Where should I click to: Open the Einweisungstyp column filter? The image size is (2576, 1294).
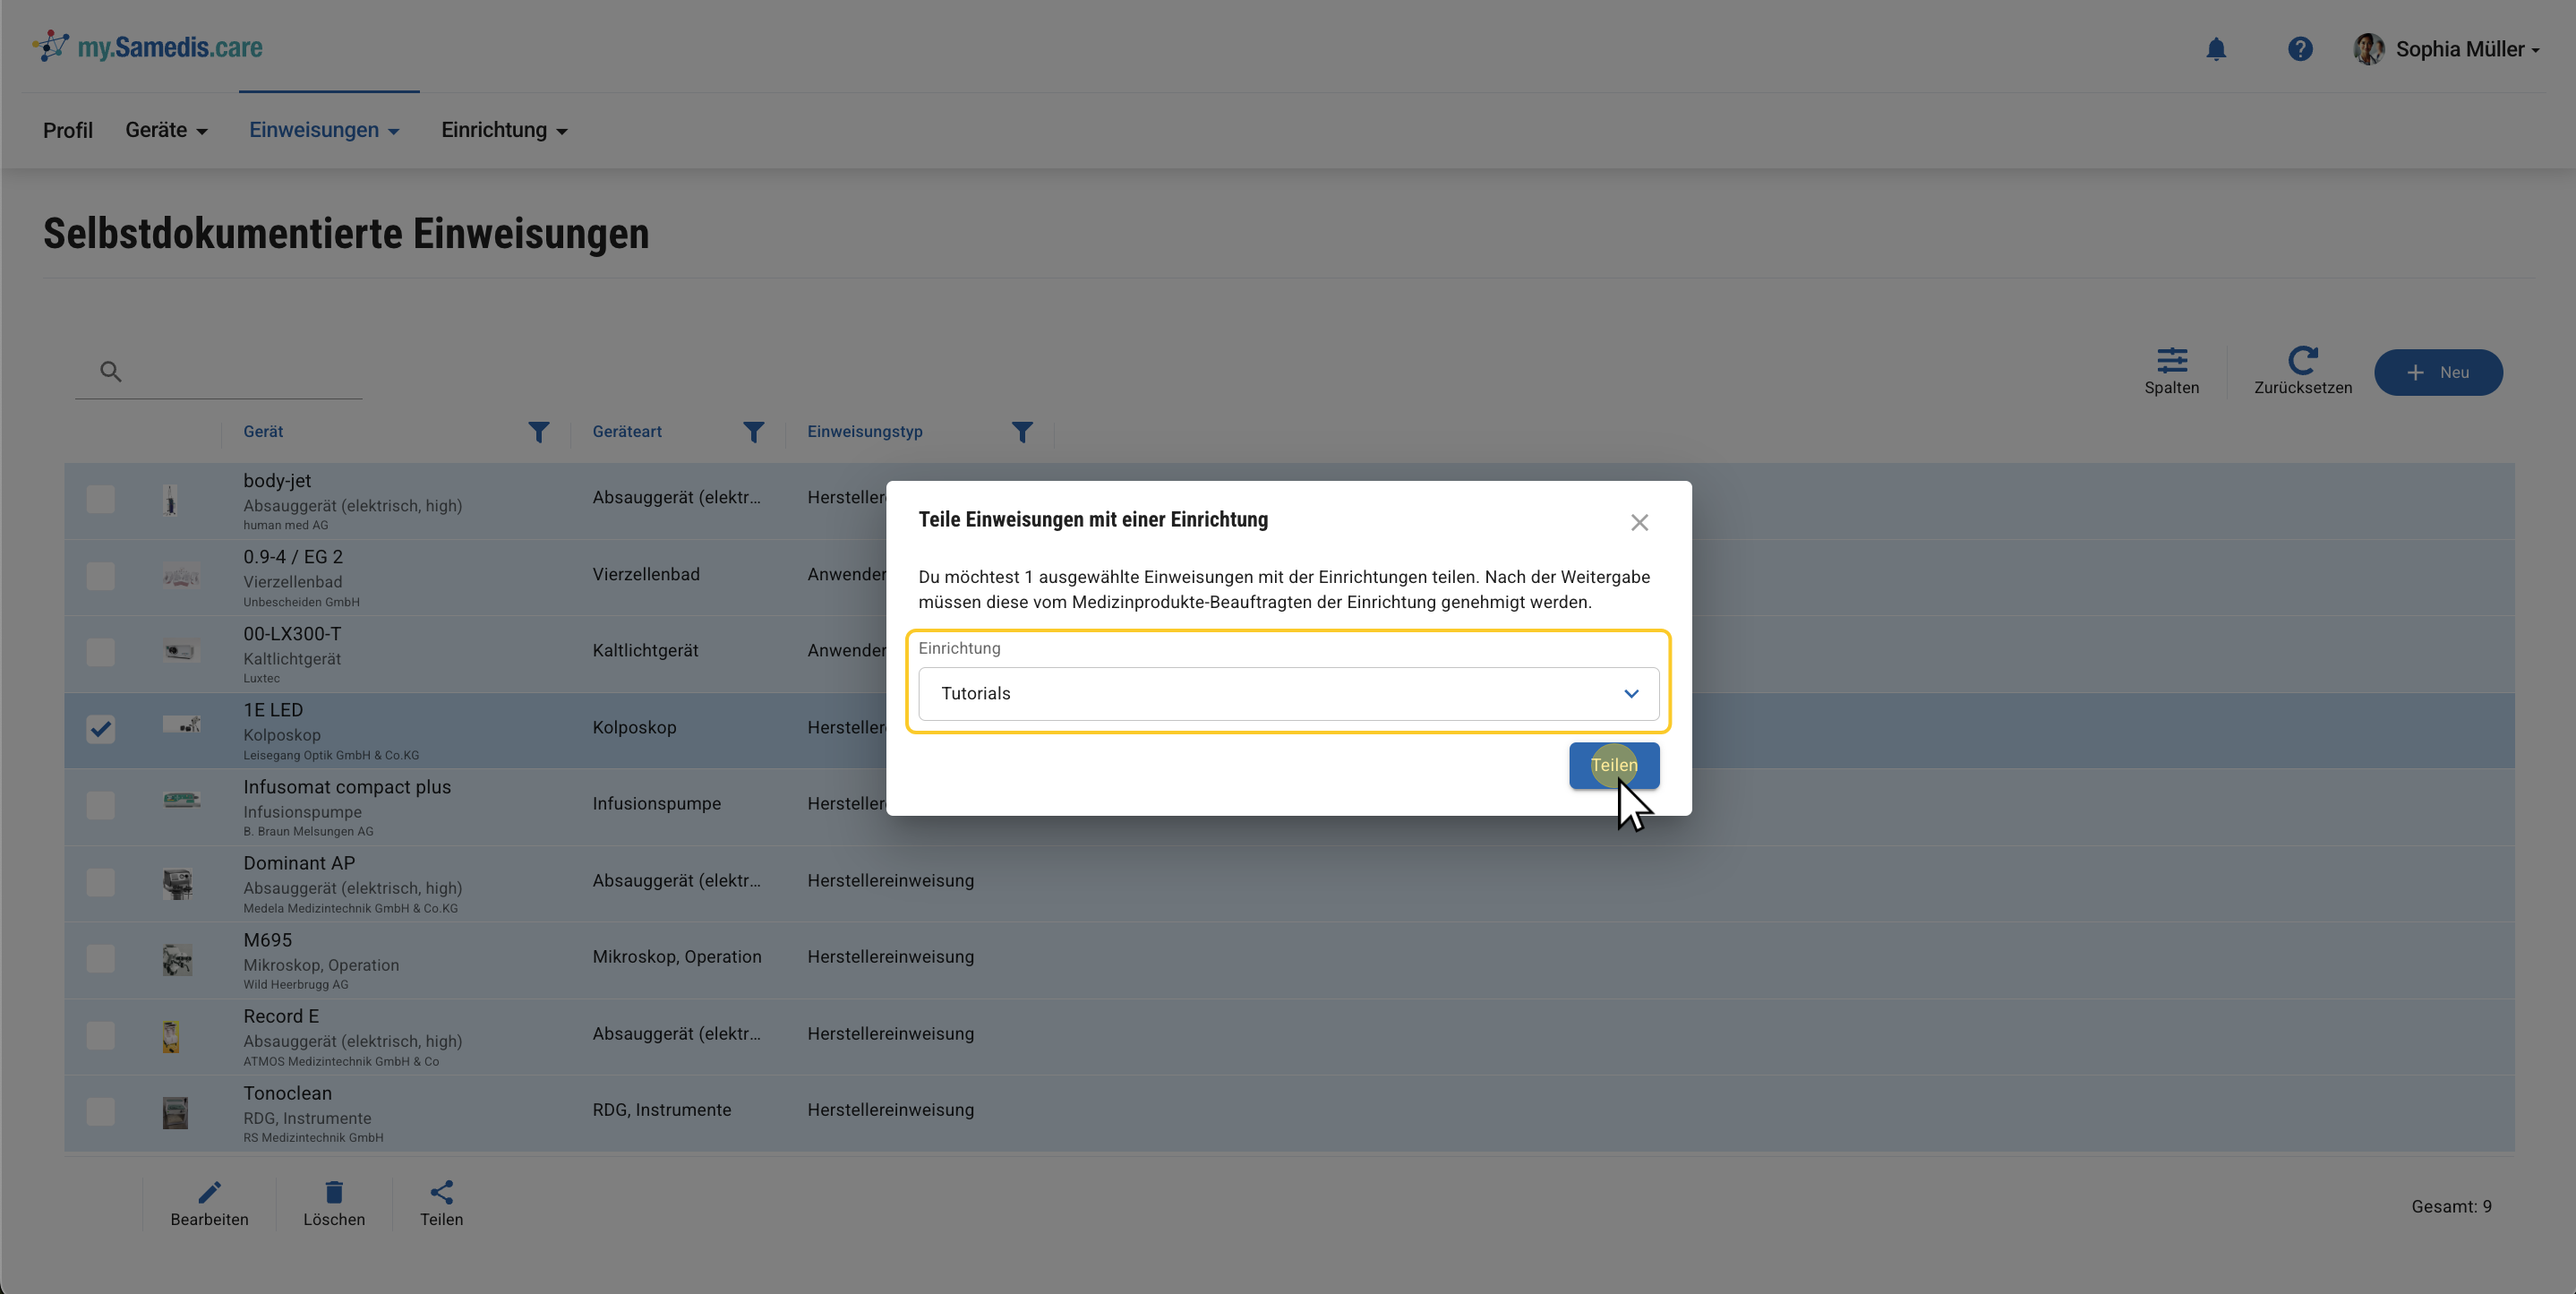(1021, 432)
